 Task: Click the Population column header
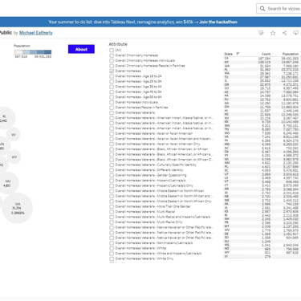pyautogui.click(x=291, y=54)
